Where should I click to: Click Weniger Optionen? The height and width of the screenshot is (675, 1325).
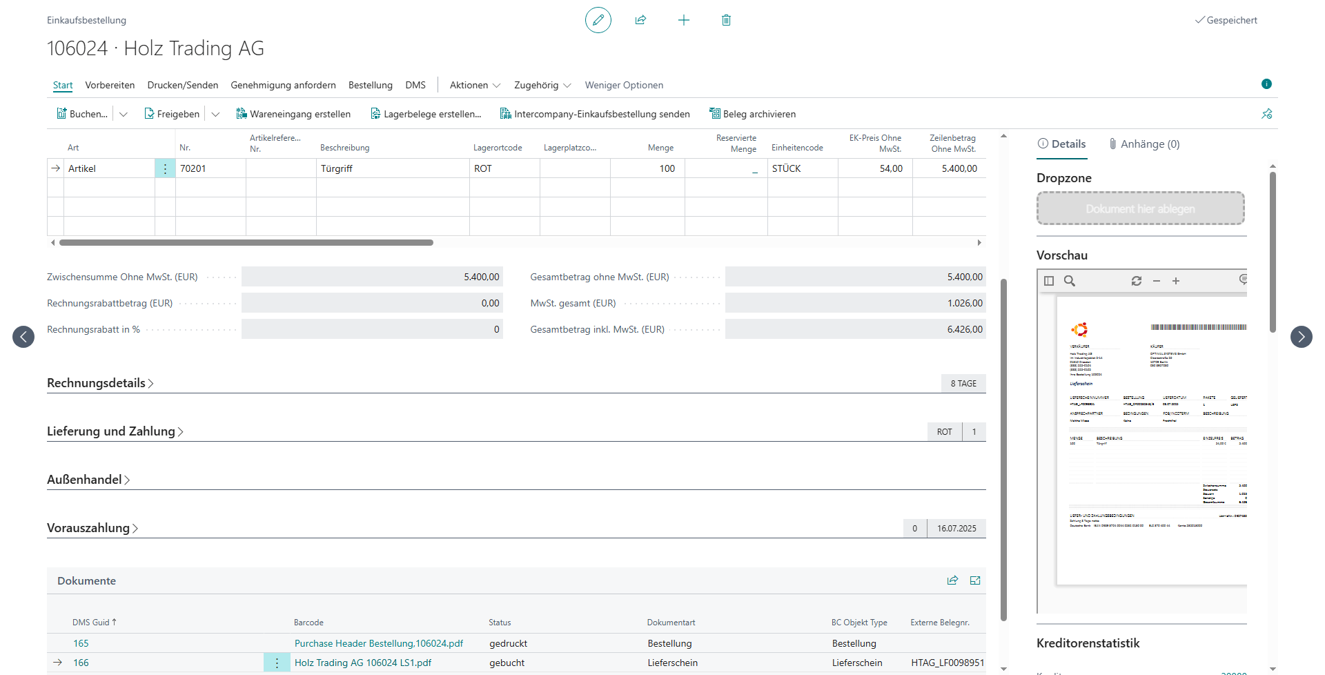(x=624, y=85)
